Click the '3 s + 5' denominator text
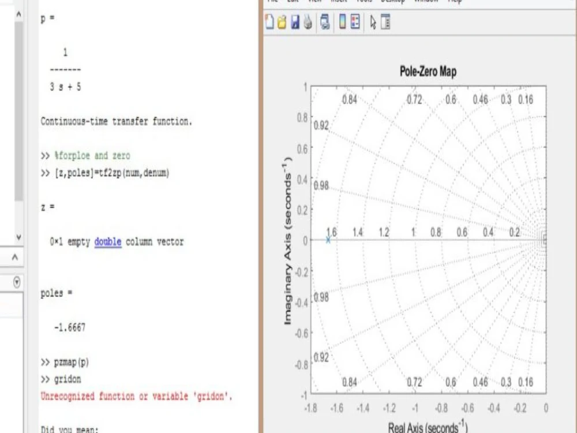Image resolution: width=577 pixels, height=433 pixels. (x=66, y=87)
